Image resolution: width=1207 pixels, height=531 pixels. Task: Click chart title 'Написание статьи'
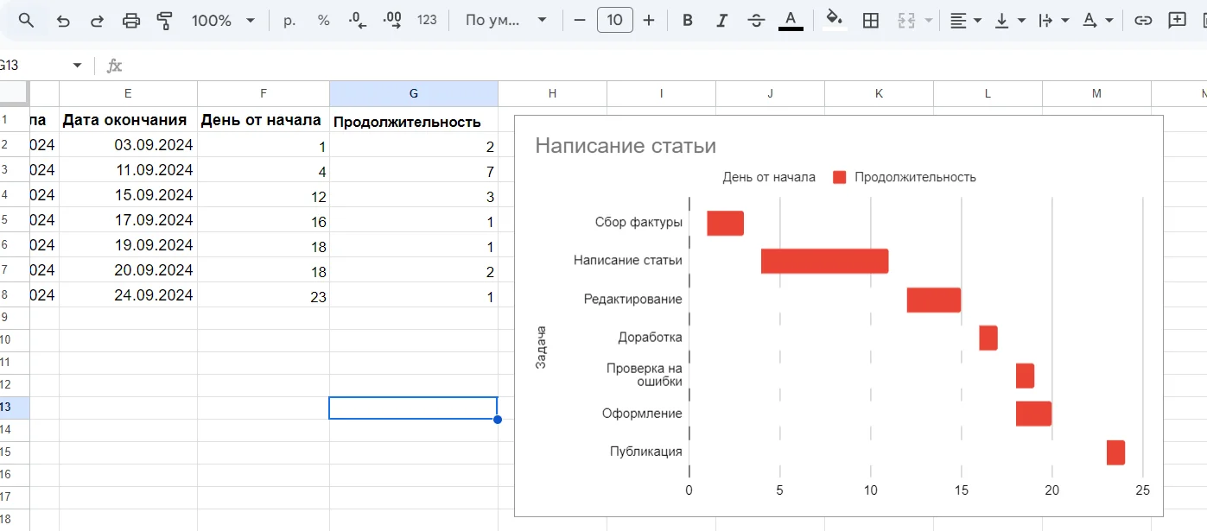(626, 145)
